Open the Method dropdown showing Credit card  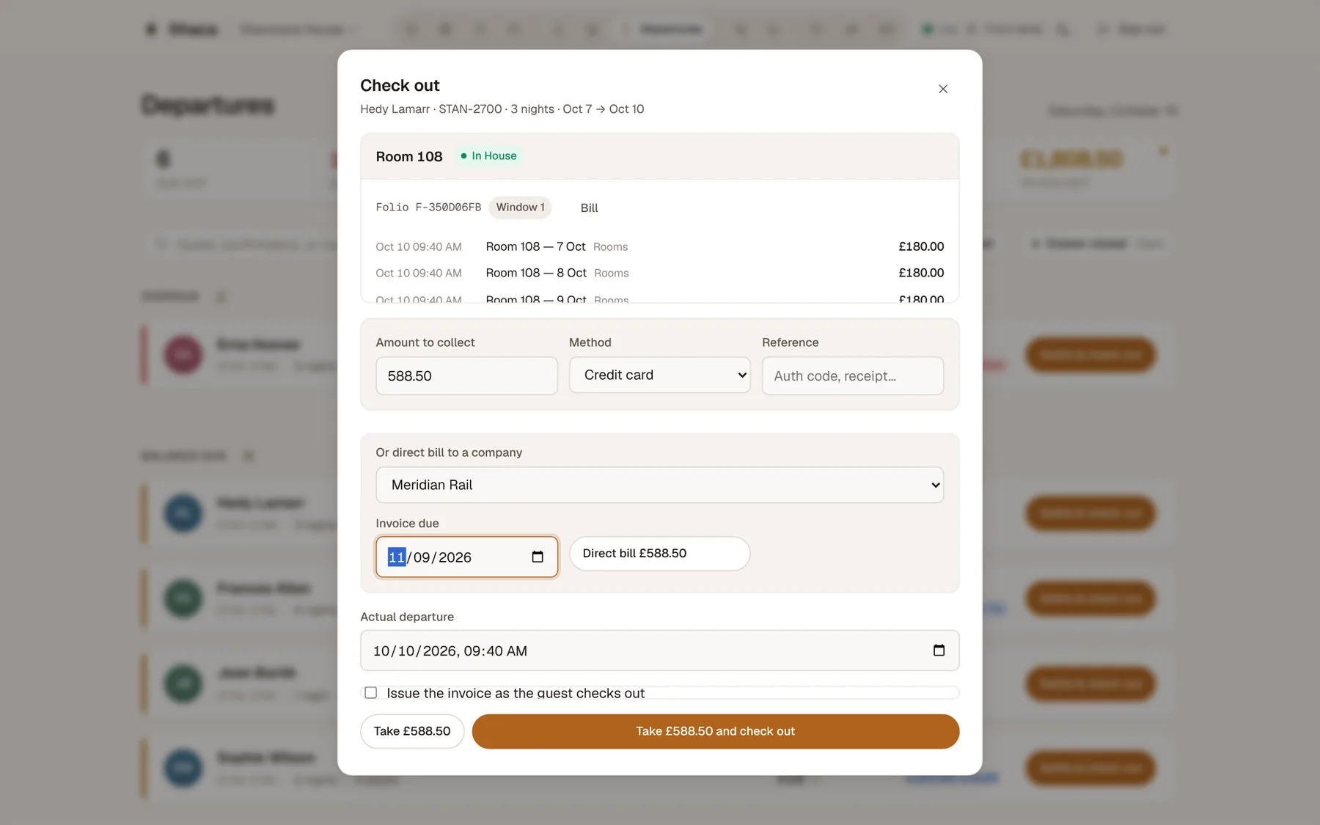[660, 375]
